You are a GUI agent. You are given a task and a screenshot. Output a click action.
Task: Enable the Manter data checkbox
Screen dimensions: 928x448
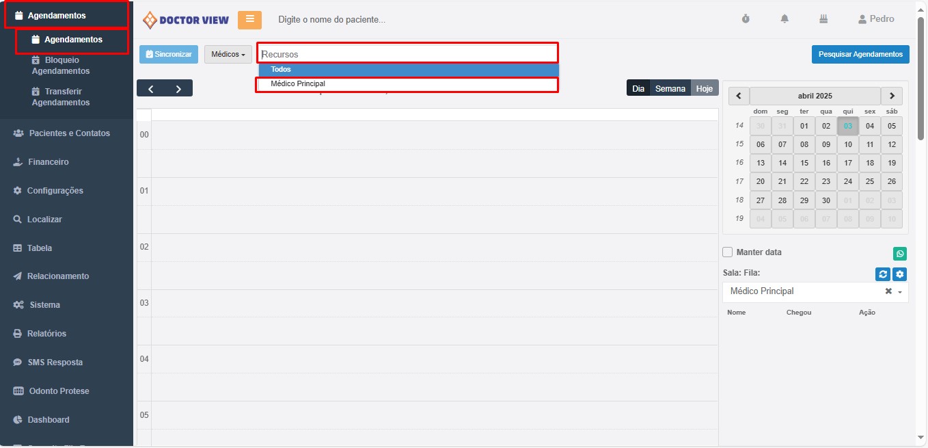(x=728, y=252)
